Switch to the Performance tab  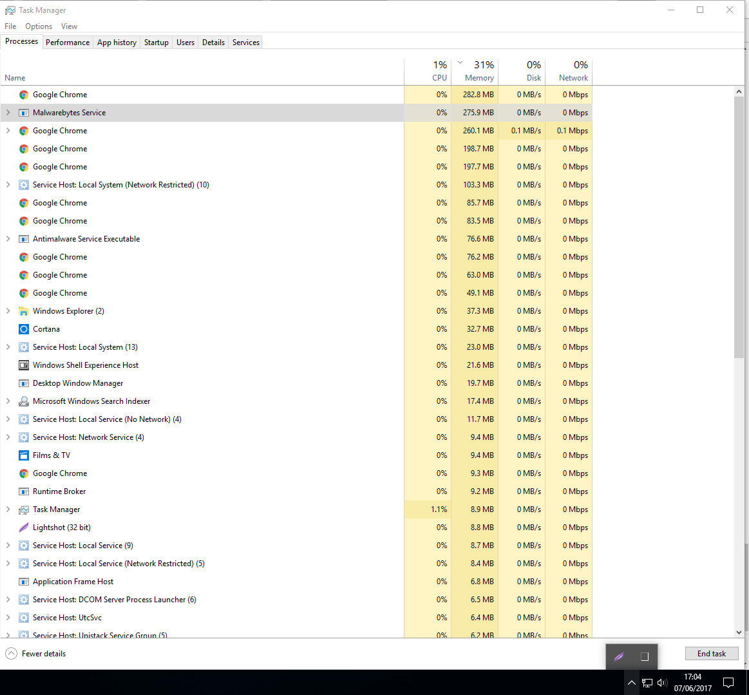(68, 43)
